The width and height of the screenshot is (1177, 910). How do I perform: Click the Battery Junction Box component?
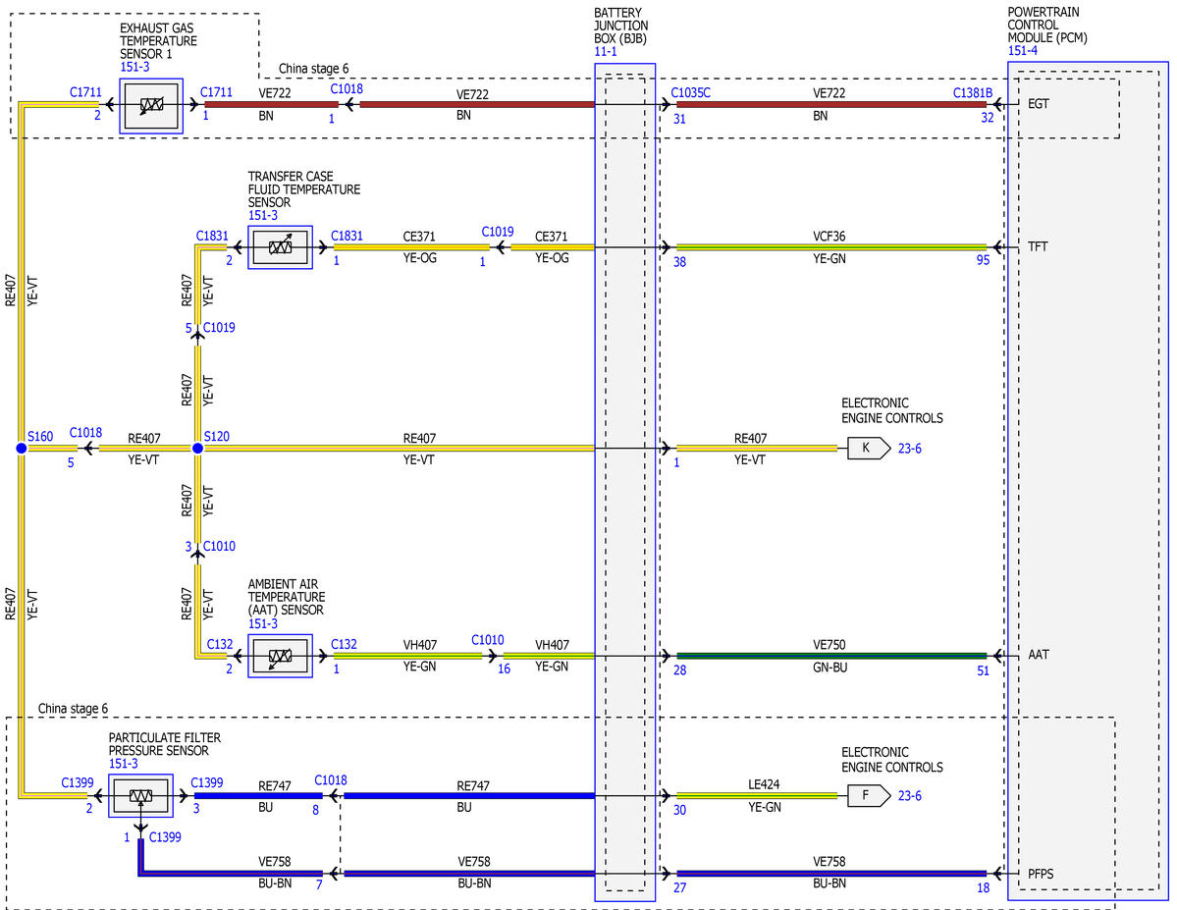point(624,482)
